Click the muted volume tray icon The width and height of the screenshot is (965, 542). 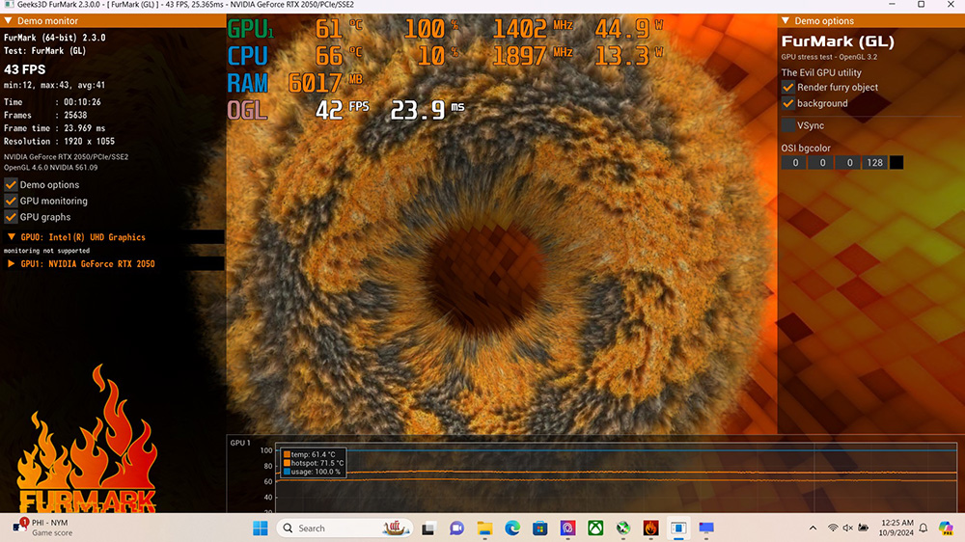(847, 528)
